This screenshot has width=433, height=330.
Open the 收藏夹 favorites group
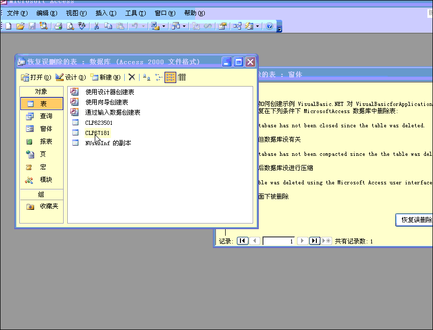[x=42, y=206]
